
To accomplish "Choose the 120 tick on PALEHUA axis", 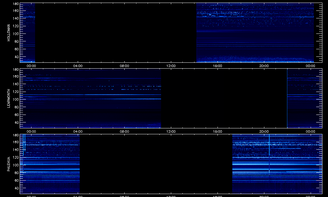I will (x=16, y=157).
